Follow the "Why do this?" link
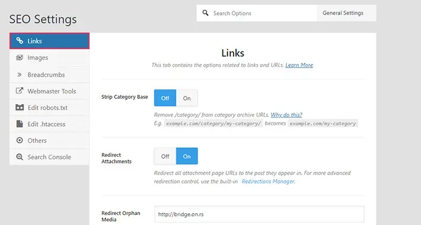The image size is (421, 225). [x=286, y=115]
